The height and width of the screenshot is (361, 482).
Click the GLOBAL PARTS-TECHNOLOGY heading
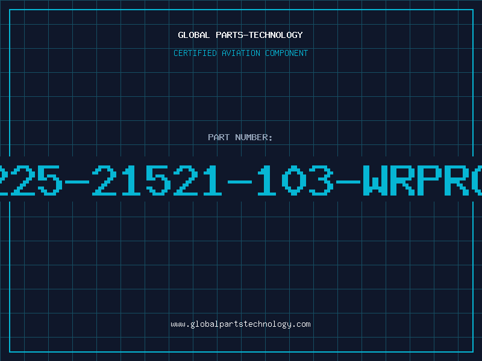click(240, 35)
